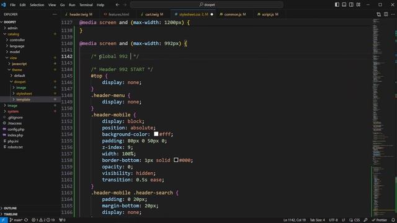Open editor more actions ellipsis
The width and height of the screenshot is (397, 223).
393,14
